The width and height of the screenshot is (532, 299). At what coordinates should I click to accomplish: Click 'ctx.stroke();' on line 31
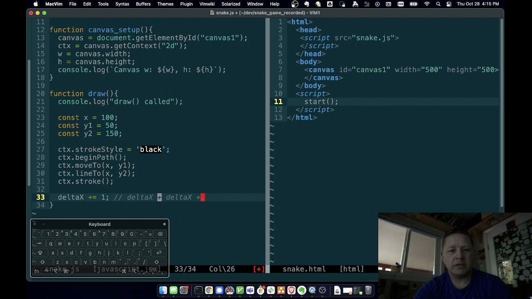click(86, 181)
